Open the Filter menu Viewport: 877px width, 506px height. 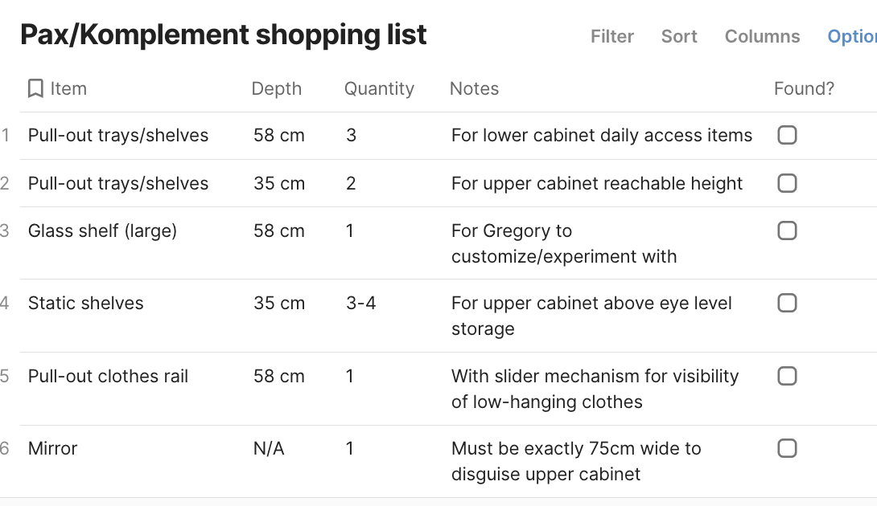(x=611, y=36)
